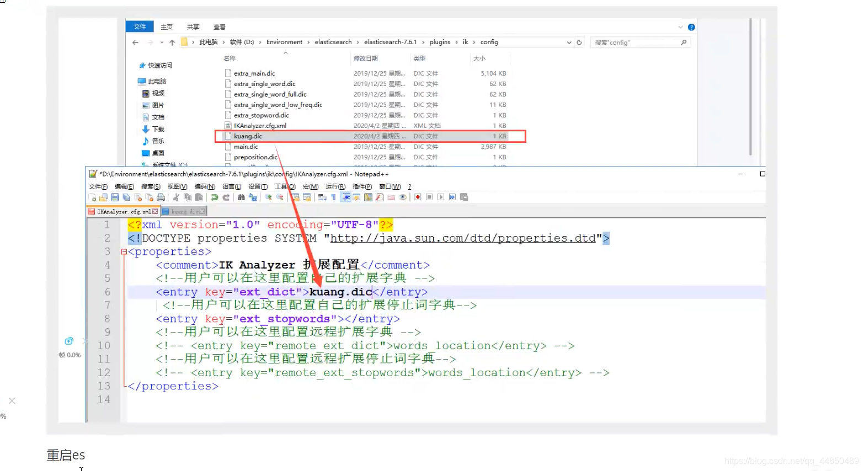Viewport: 864px width, 471px height.
Task: Open the 文件(F) menu in Notepad++
Action: (98, 186)
